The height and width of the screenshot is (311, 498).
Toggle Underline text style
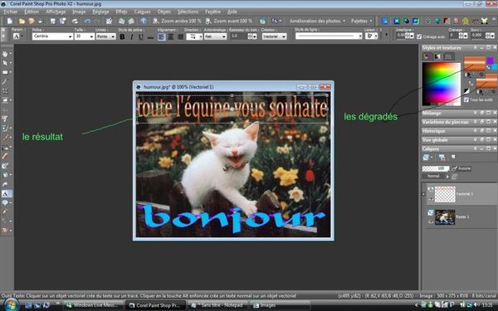[x=141, y=36]
